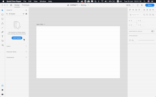
Task: Click the Align Middle vertically icon
Action: 133,10
